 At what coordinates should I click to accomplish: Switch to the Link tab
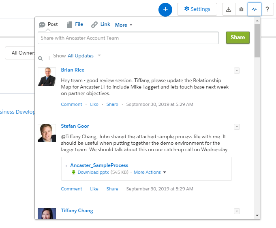click(101, 25)
